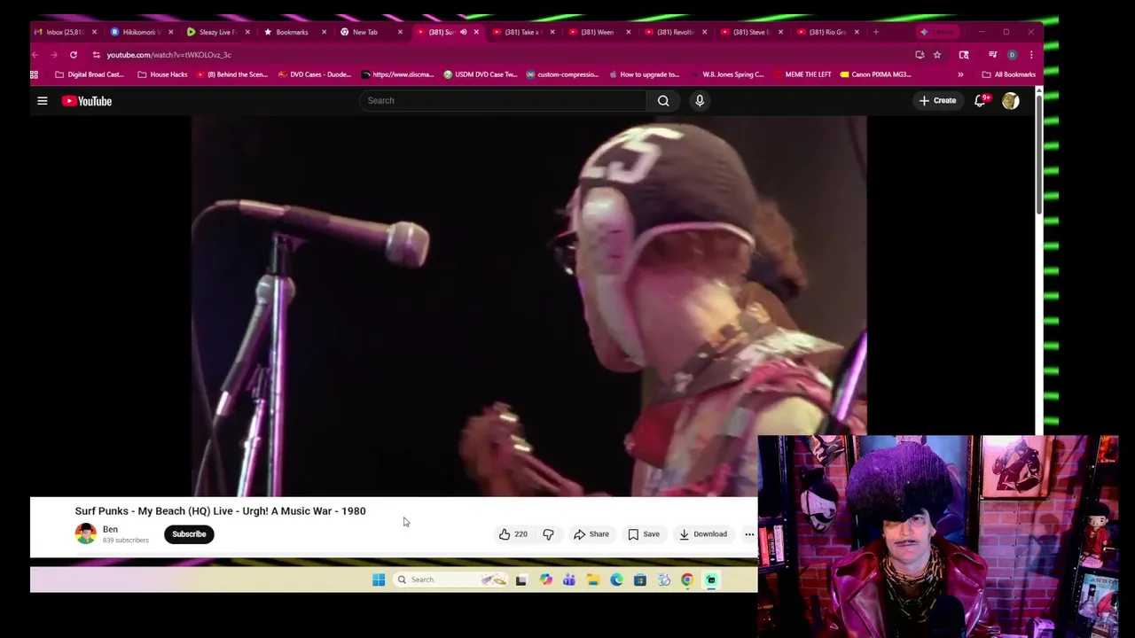Open a new Chrome tab with plus
This screenshot has height=638, width=1135.
[876, 32]
